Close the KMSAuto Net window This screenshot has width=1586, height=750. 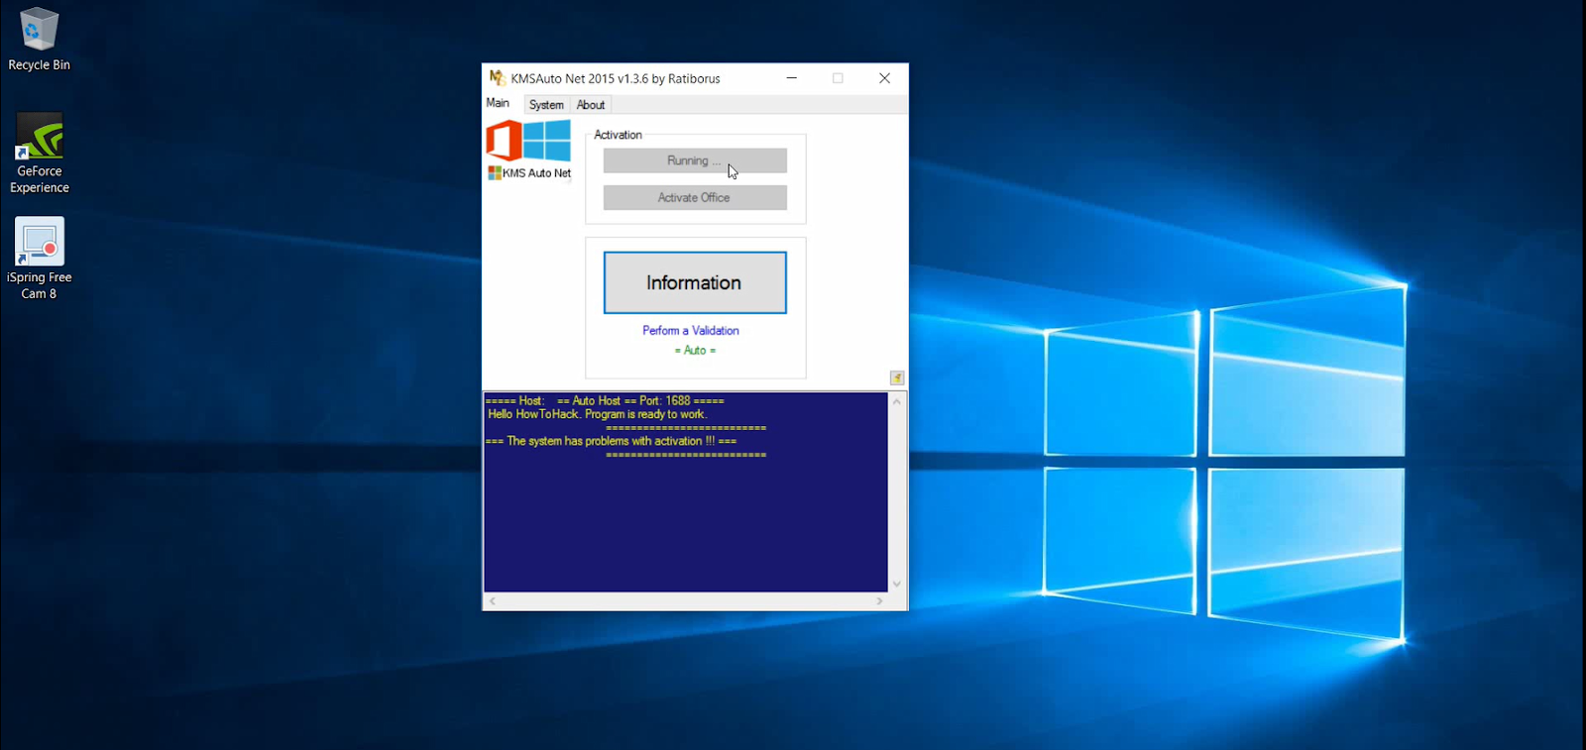pyautogui.click(x=884, y=78)
